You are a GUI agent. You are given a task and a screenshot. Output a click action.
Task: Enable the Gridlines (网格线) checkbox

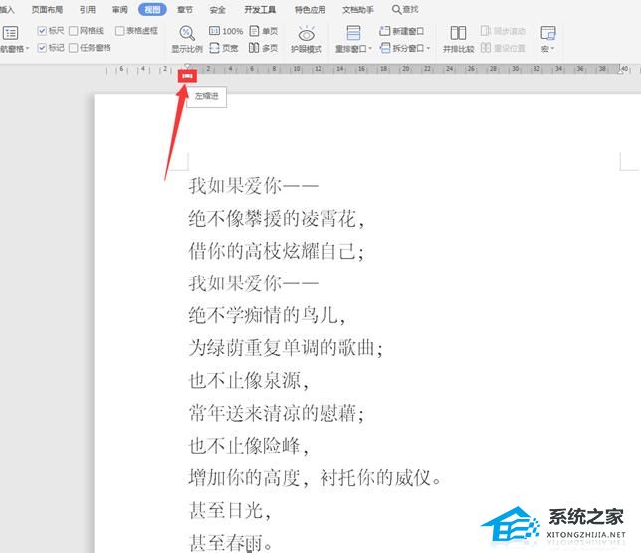[x=74, y=31]
